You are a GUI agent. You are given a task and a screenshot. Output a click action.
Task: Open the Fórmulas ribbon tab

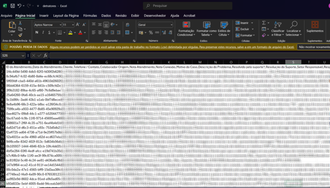click(x=90, y=15)
